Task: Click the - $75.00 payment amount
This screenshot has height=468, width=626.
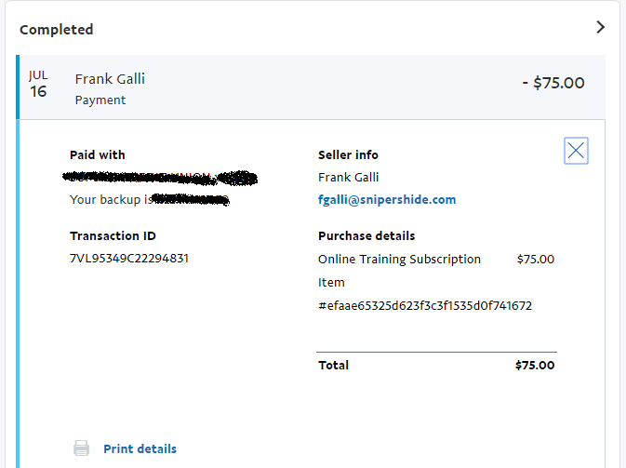Action: point(553,83)
